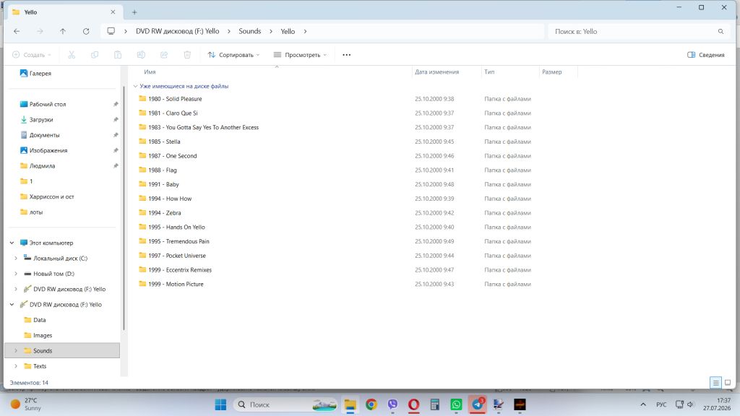Viewport: 740px width, 416px height.
Task: Open Windows Start menu
Action: tap(220, 404)
